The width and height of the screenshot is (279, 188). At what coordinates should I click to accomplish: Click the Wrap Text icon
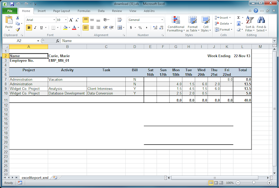(120, 20)
